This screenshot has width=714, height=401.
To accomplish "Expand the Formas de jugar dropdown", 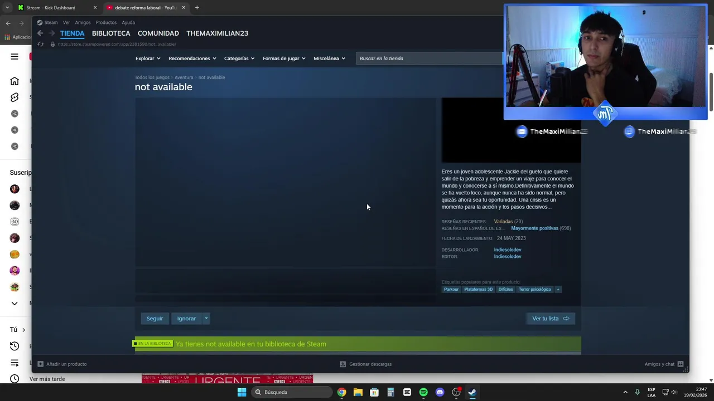I will coord(284,58).
